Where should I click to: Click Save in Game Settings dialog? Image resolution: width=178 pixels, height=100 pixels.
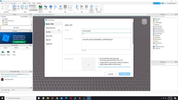[124, 74]
